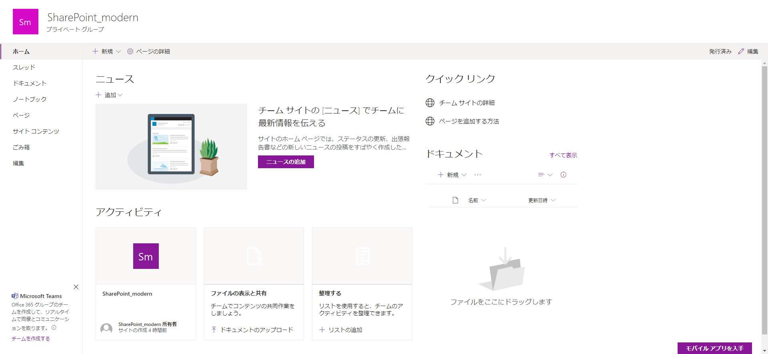Screen dimensions: 768x354
Task: Open the チーム サイトの詳細 quick link
Action: pos(467,103)
